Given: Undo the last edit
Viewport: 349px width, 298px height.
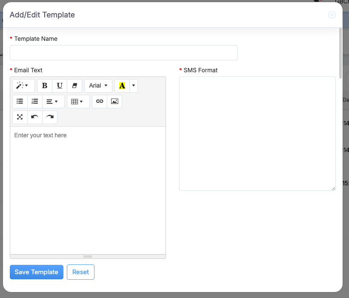Looking at the screenshot, I should (35, 117).
